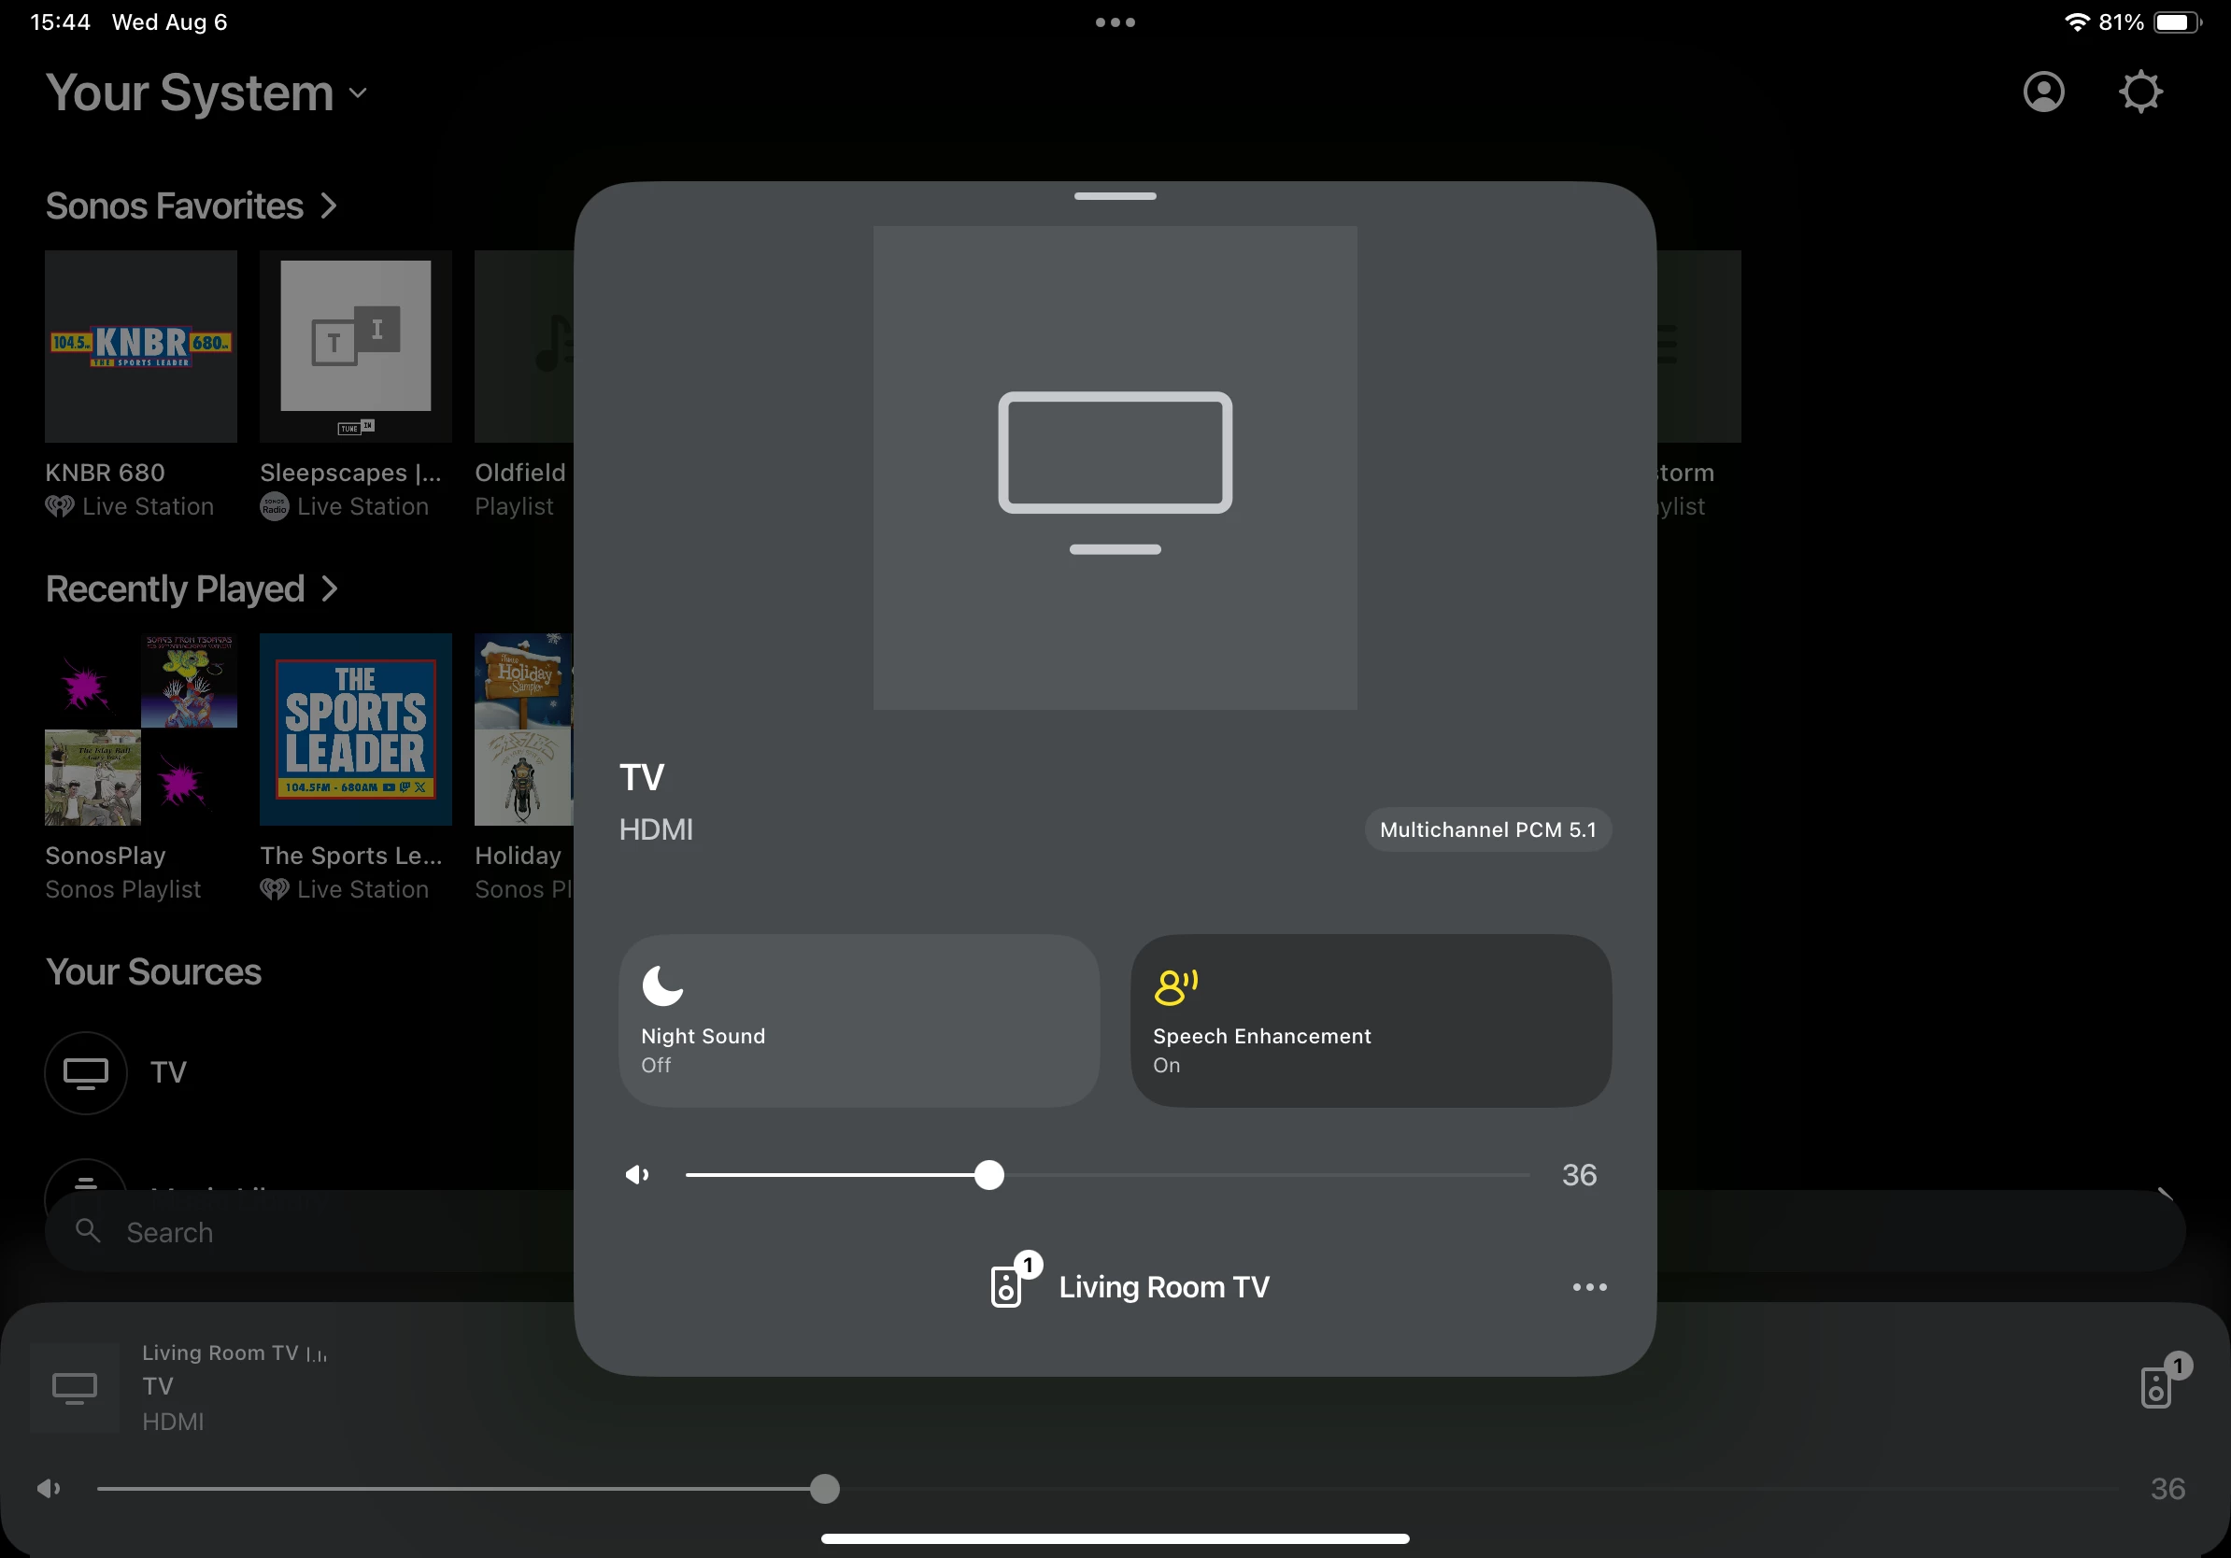This screenshot has width=2231, height=1558.
Task: Click the iPad multitasking three dots
Action: tap(1115, 22)
